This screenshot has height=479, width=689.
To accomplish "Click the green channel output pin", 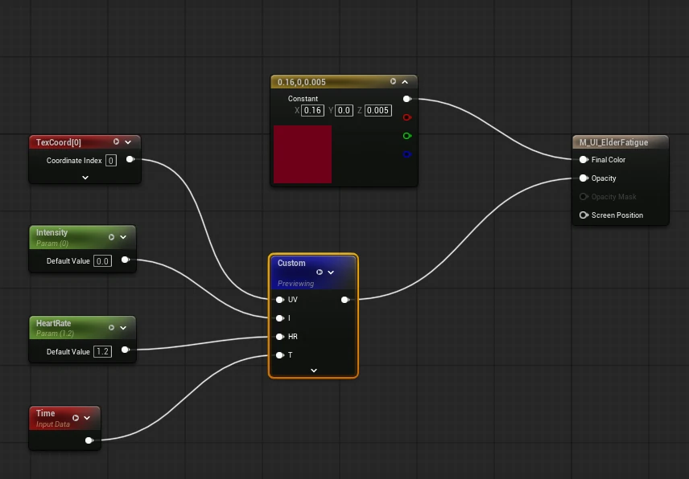I will coord(407,136).
